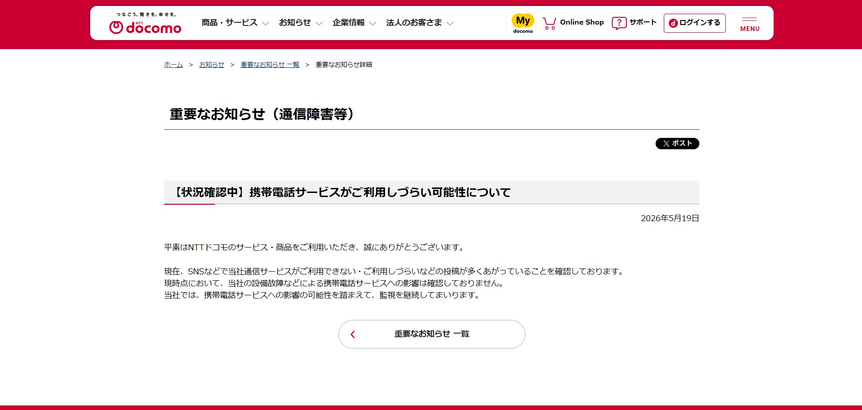Screen dimensions: 862x410
Task: Expand the お知らせ dropdown chevron
Action: click(319, 24)
